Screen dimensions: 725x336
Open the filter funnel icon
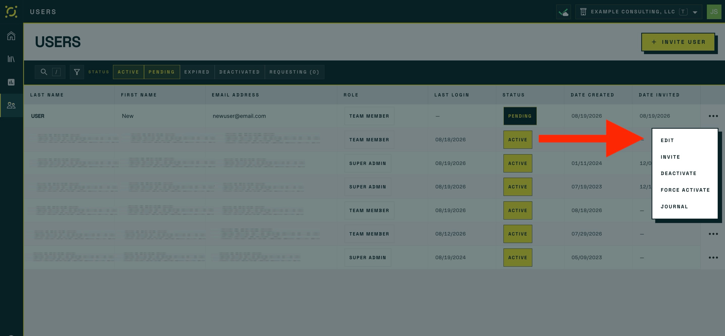[x=77, y=72]
